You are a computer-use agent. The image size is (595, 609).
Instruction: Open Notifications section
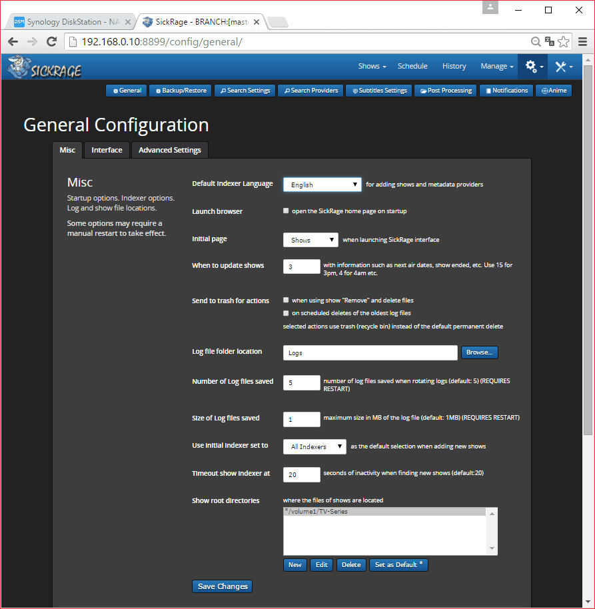coord(506,91)
